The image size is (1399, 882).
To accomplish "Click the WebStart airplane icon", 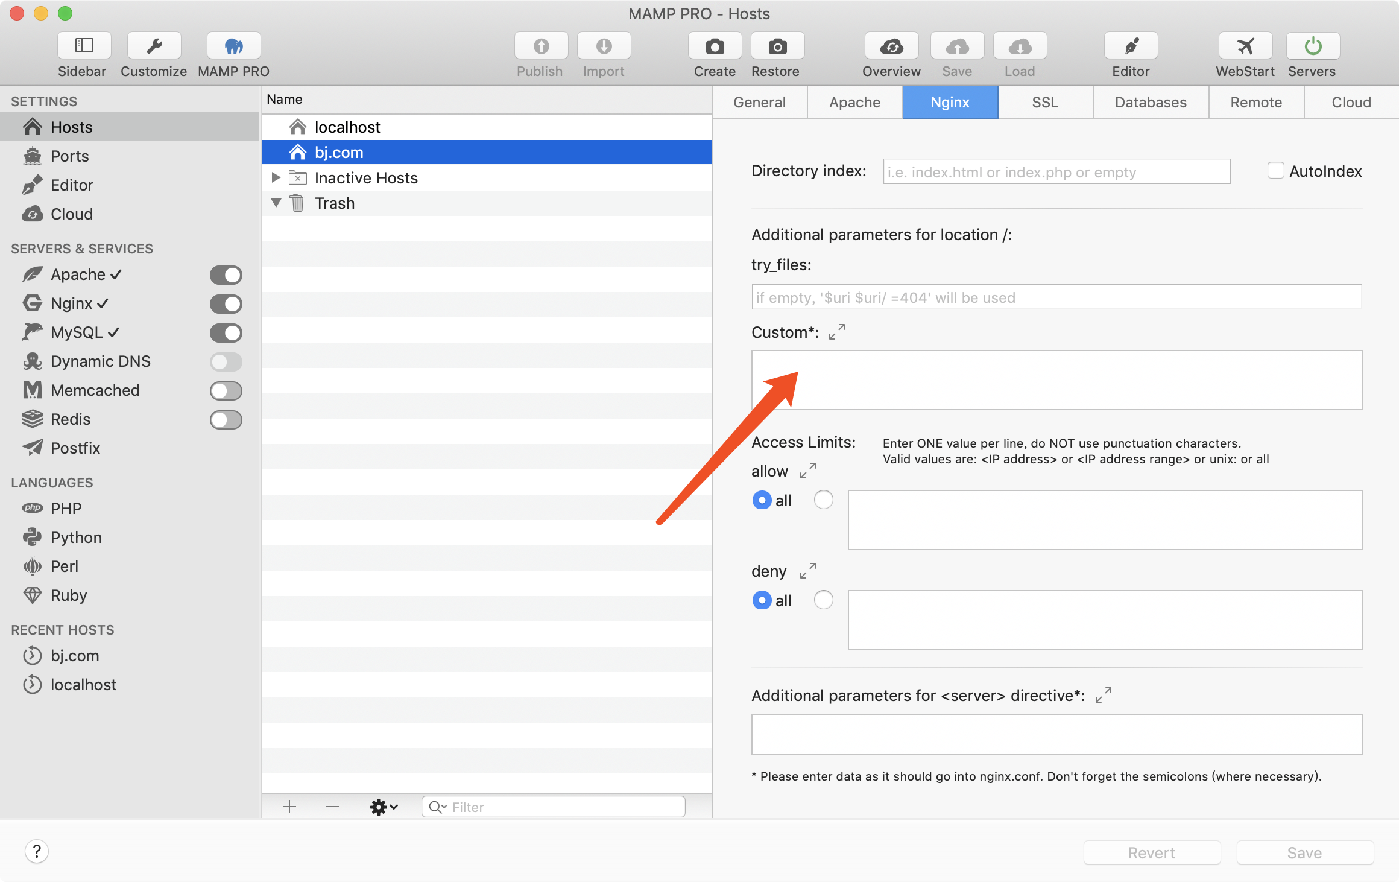I will point(1245,46).
